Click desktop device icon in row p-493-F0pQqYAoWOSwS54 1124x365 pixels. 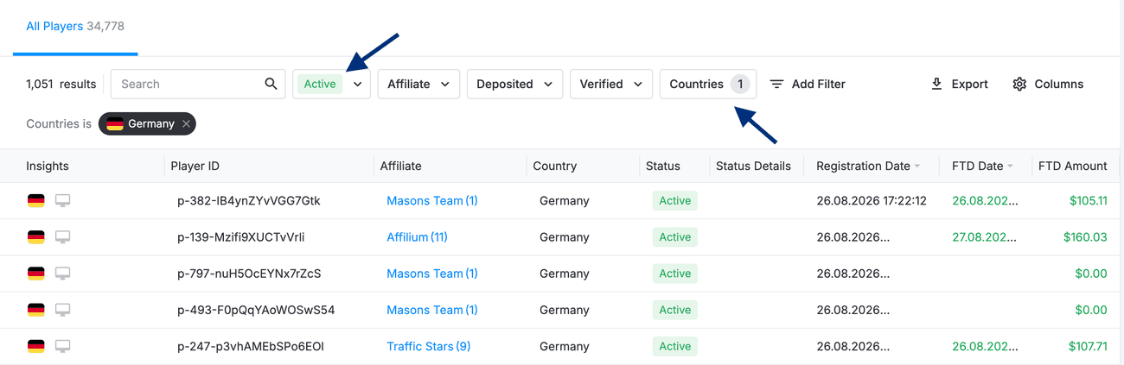coord(62,309)
